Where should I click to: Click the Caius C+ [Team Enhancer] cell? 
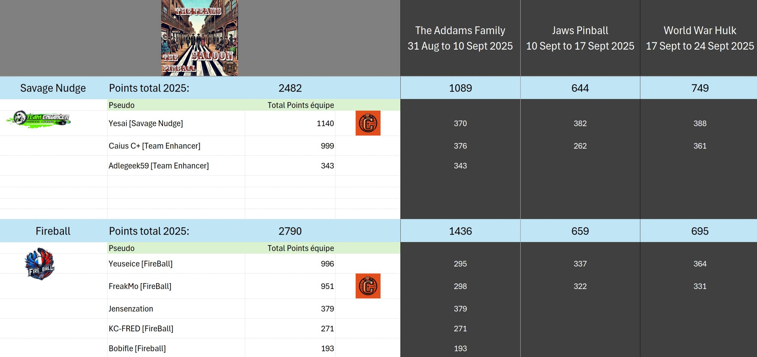coord(154,146)
